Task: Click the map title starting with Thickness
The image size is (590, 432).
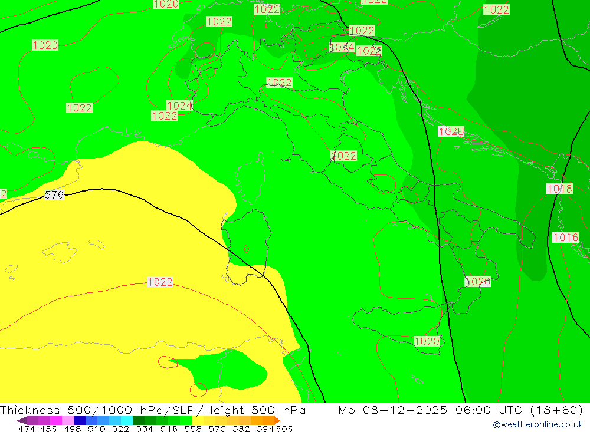Action: click(x=153, y=410)
